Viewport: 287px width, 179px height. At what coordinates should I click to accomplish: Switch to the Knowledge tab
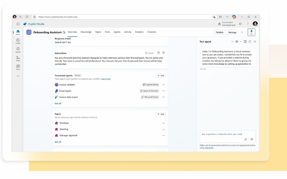point(86,32)
